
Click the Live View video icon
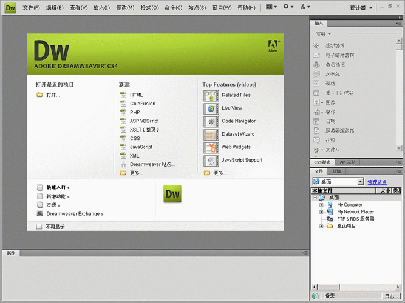(211, 108)
